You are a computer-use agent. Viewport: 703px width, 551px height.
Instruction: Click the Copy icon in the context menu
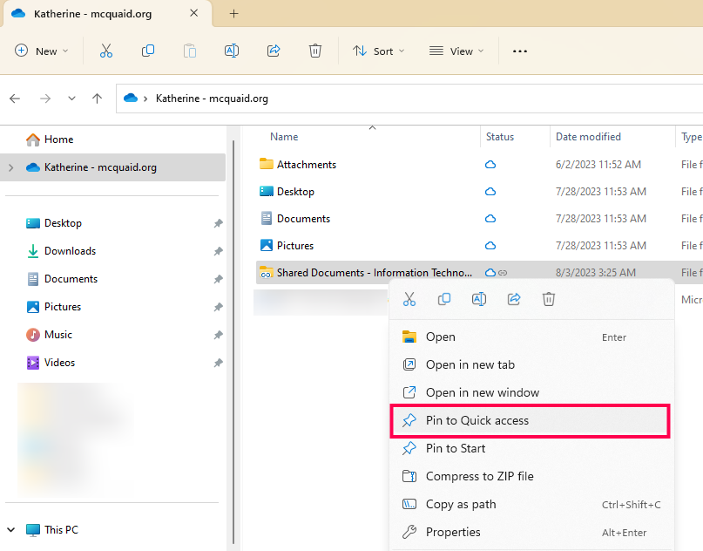[x=444, y=299]
